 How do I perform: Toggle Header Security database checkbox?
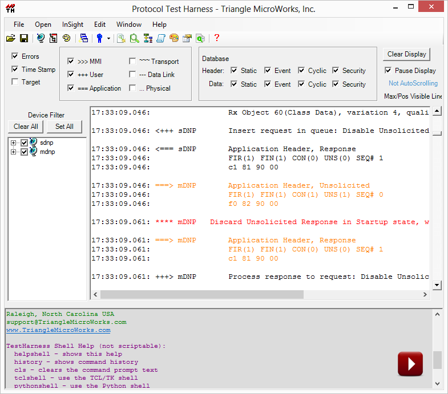pos(336,70)
